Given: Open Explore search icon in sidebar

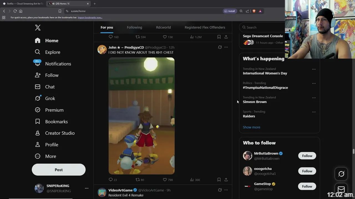Looking at the screenshot, I should 37,52.
